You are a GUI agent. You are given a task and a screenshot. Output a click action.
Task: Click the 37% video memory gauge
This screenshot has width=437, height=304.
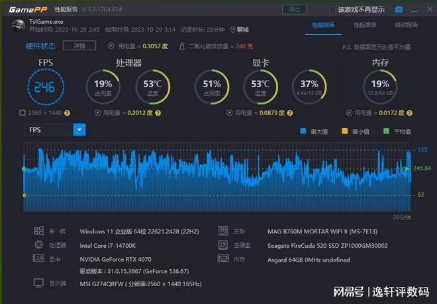tap(309, 87)
